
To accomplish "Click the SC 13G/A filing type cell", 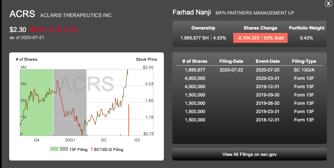I will pos(304,70).
